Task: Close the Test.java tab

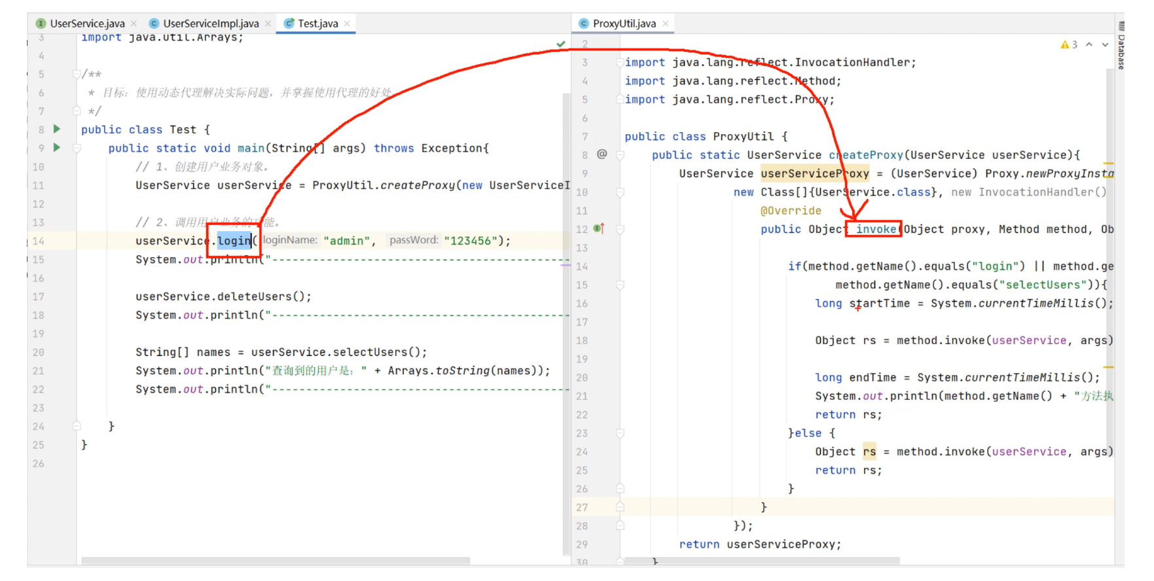Action: pos(347,24)
